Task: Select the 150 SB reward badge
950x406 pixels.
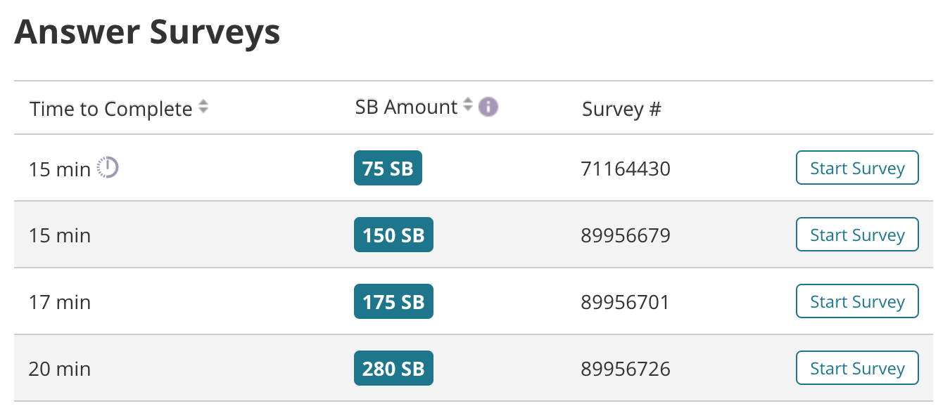Action: pyautogui.click(x=393, y=235)
